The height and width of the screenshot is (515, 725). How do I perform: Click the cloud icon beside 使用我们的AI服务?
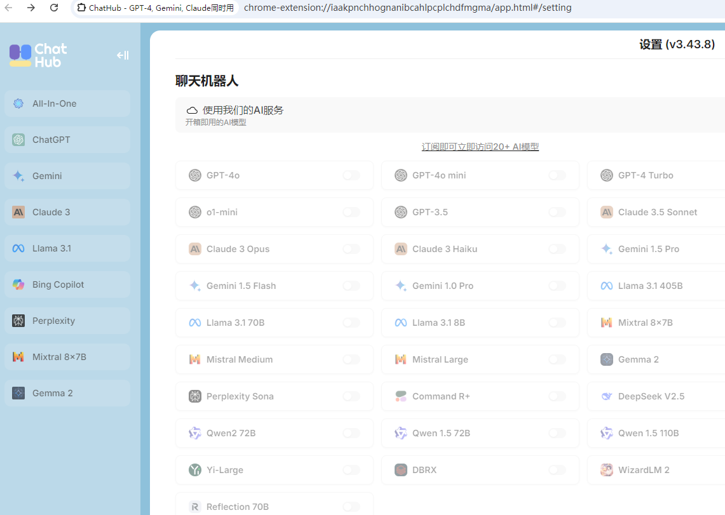point(192,110)
